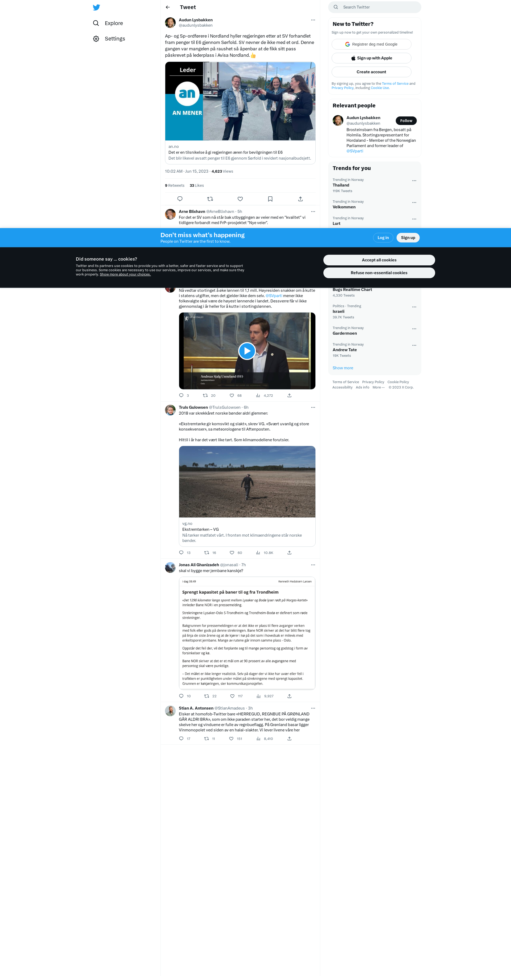The width and height of the screenshot is (511, 976).
Task: Reply to the main tweet with comment icon
Action: coord(180,199)
